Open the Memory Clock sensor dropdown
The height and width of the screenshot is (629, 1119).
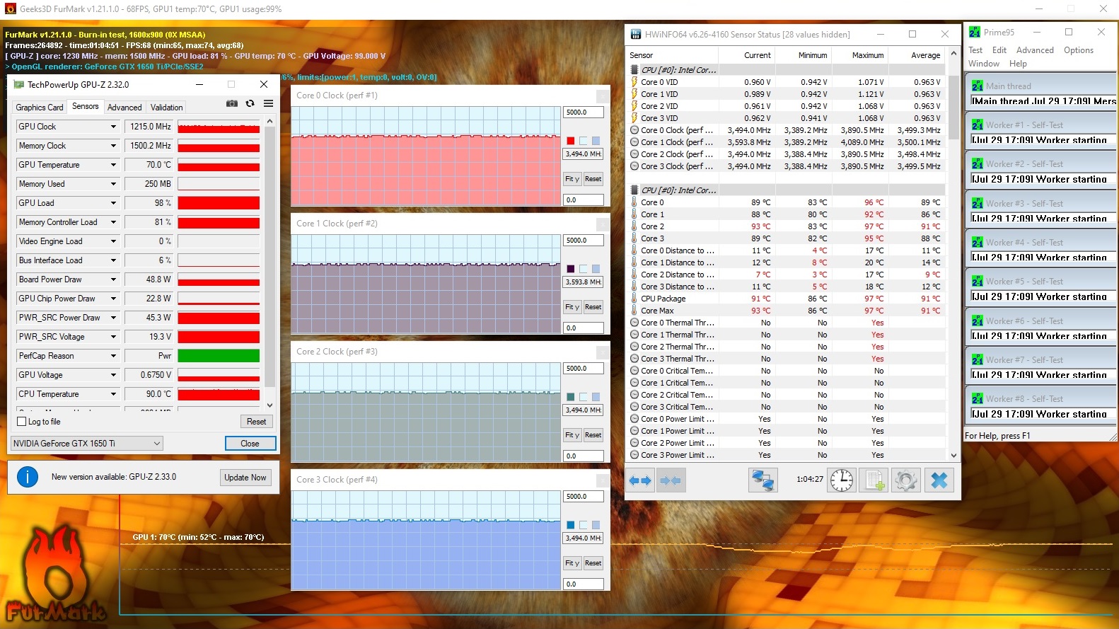pos(113,146)
